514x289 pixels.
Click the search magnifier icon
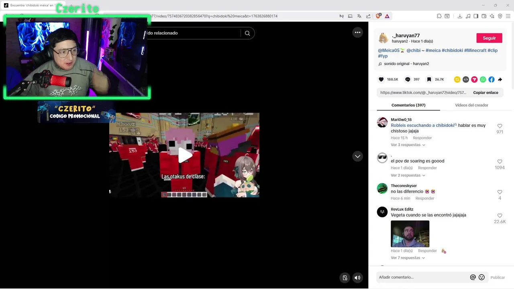[247, 33]
